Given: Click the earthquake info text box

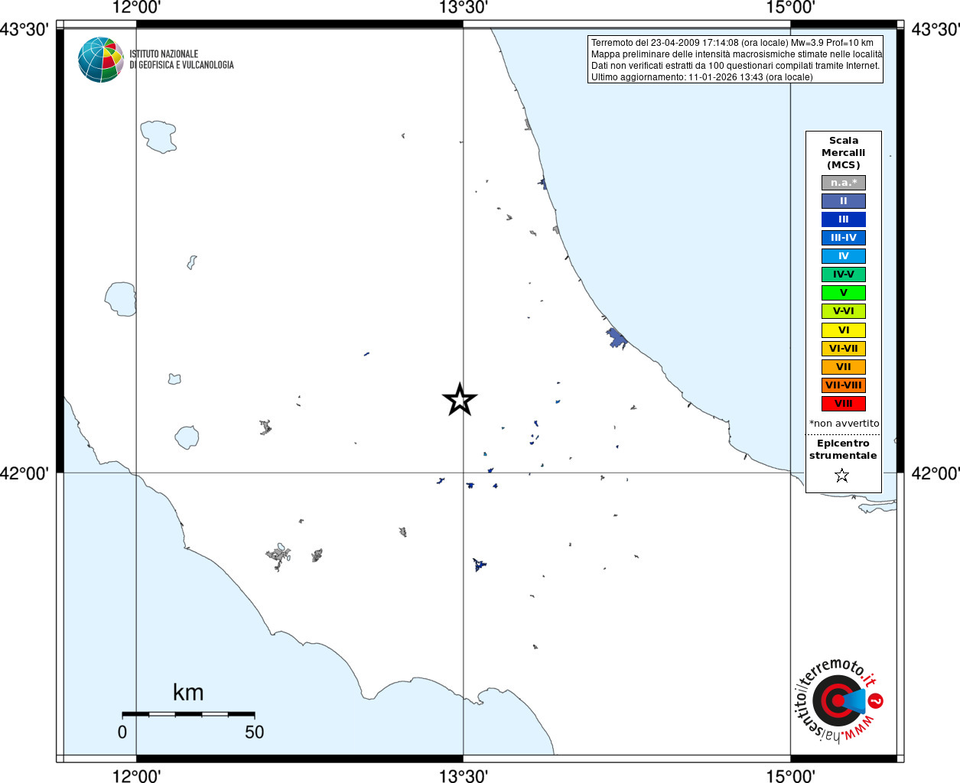Looking at the screenshot, I should click(x=736, y=60).
